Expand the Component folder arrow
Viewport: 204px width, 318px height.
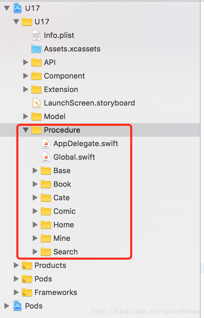(26, 76)
